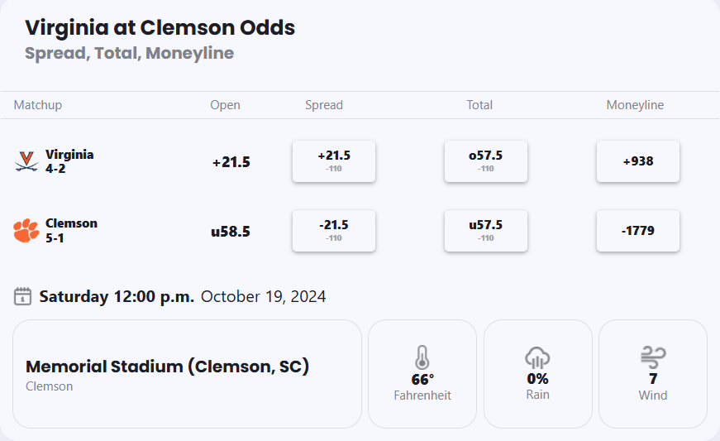720x441 pixels.
Task: Click the rain cloud icon
Action: pos(537,357)
